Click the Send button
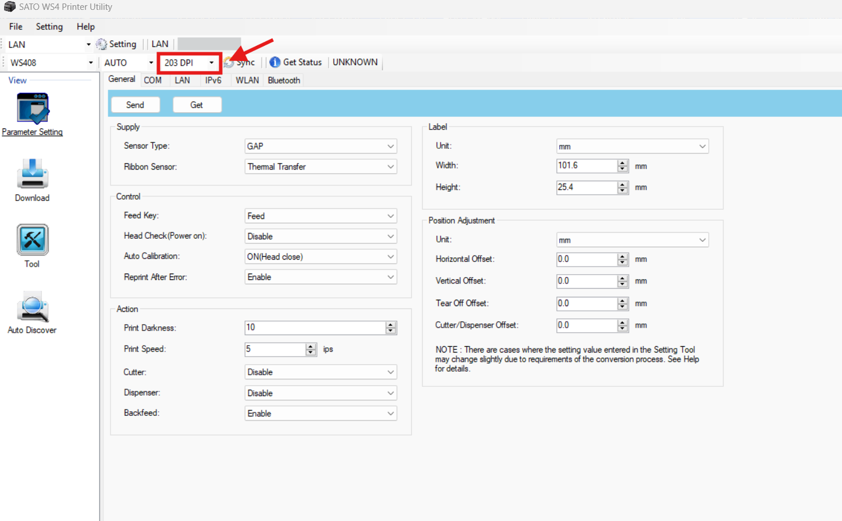 click(135, 105)
